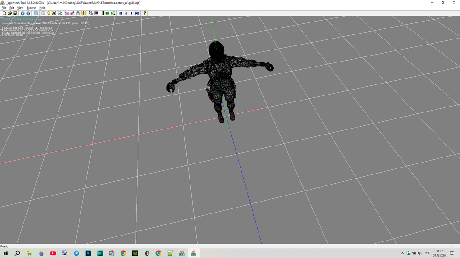The image size is (460, 258).
Task: Open File Explorer from taskbar
Action: (x=29, y=253)
